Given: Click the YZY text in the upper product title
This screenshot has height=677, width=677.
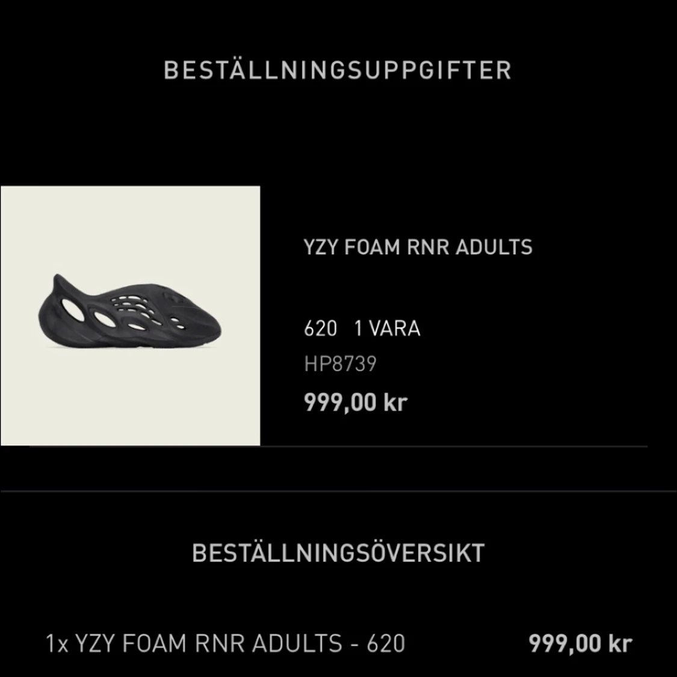Looking at the screenshot, I should tap(321, 247).
